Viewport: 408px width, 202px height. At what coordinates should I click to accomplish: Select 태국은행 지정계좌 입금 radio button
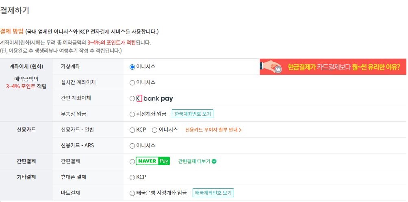[132, 193]
